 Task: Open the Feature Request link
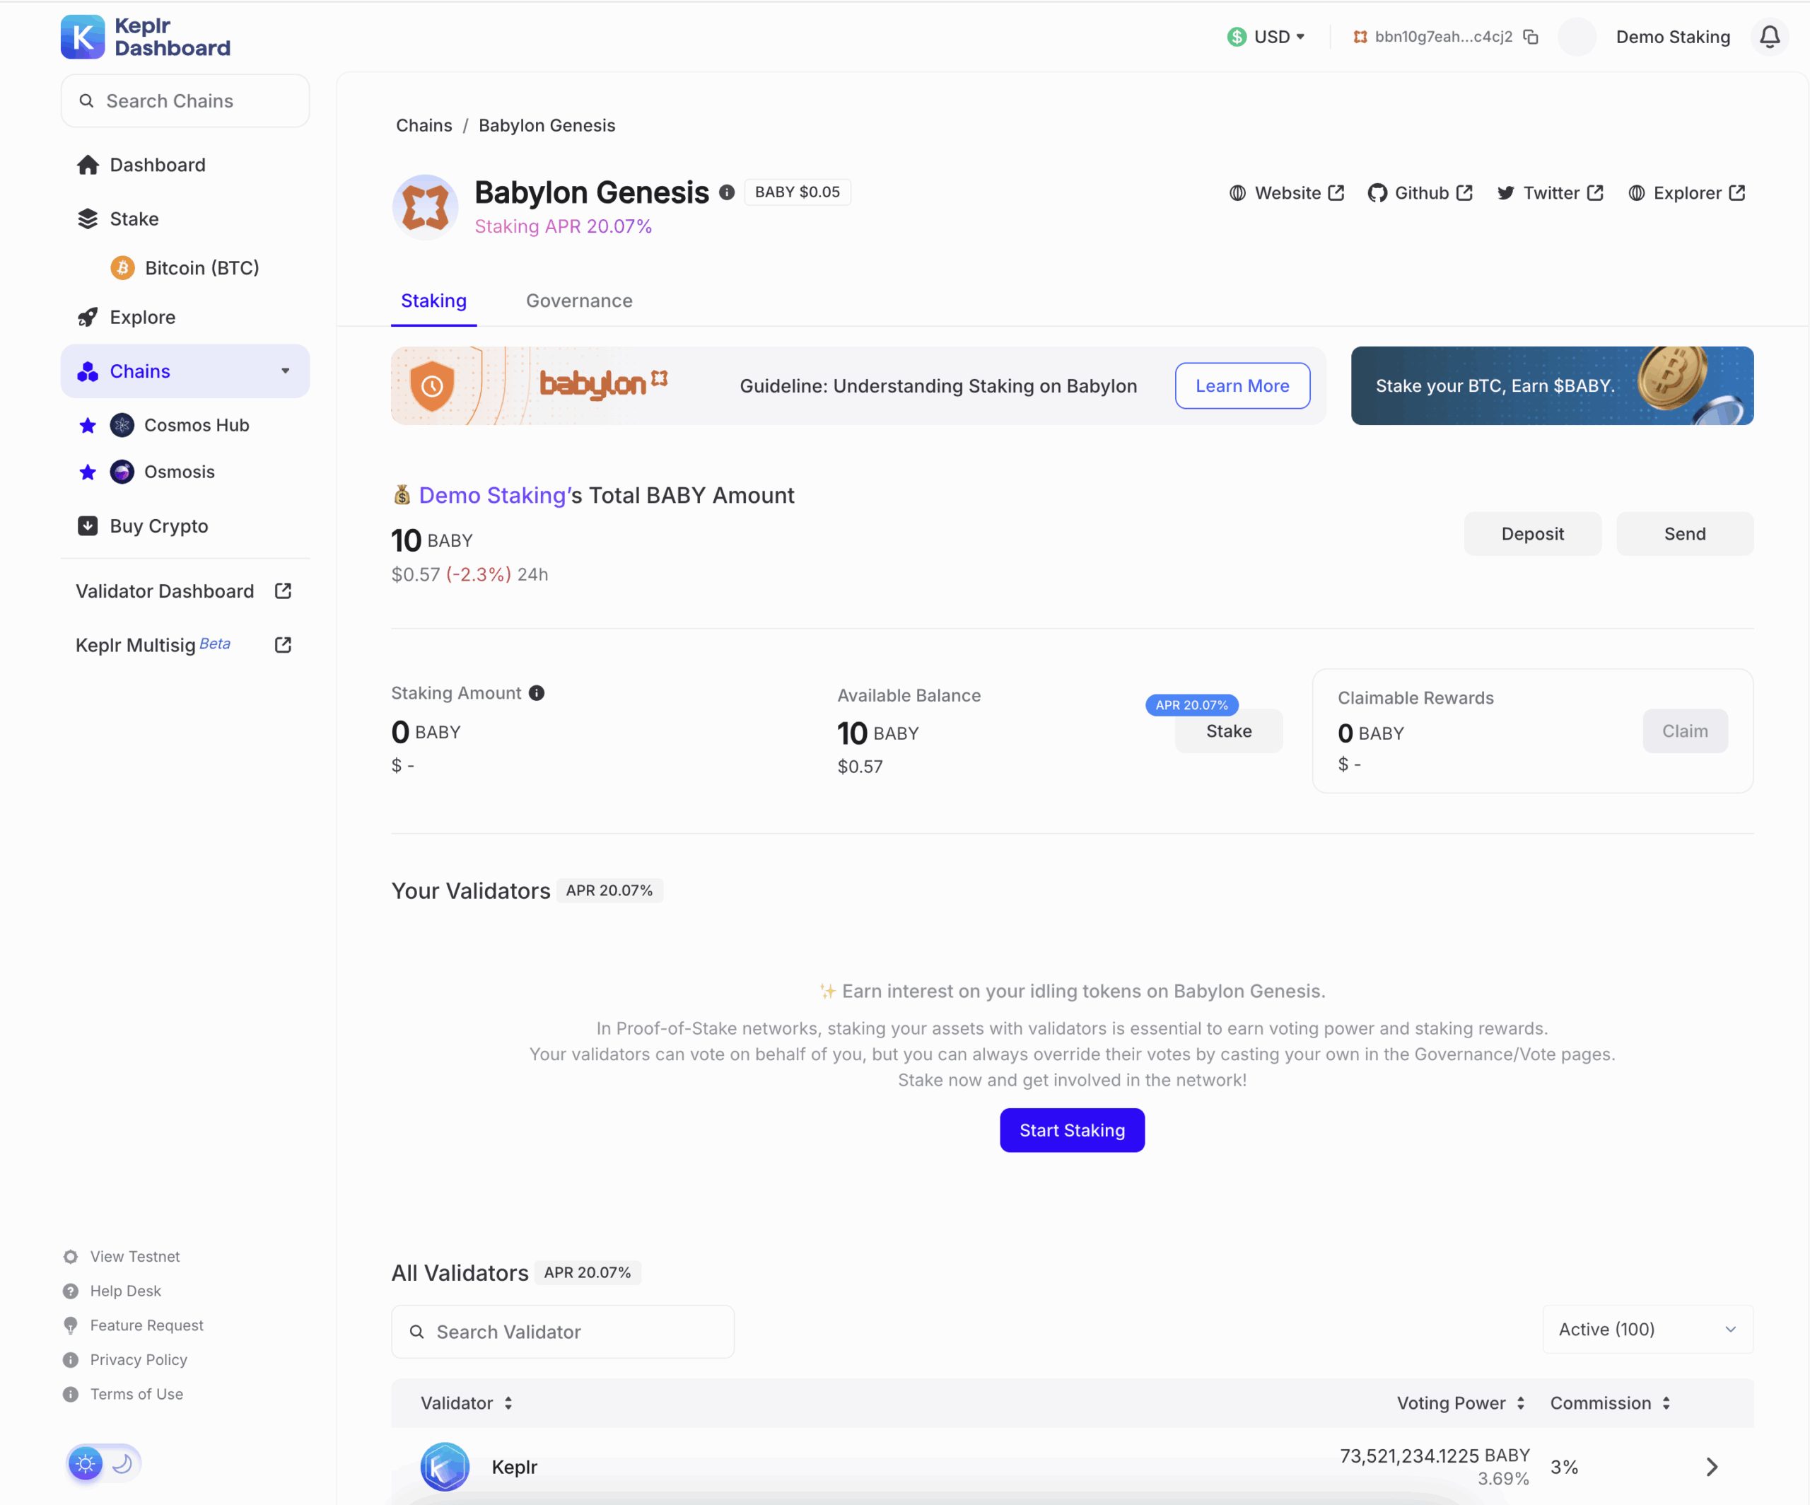tap(134, 1325)
